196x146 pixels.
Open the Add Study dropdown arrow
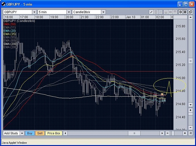(x=22, y=133)
